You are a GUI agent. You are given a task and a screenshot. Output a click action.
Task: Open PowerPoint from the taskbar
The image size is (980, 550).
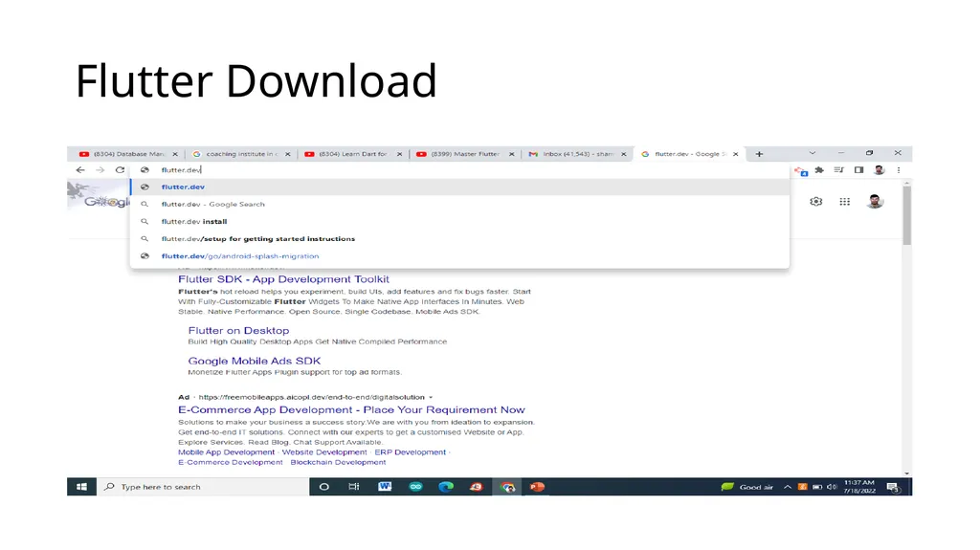(x=538, y=487)
